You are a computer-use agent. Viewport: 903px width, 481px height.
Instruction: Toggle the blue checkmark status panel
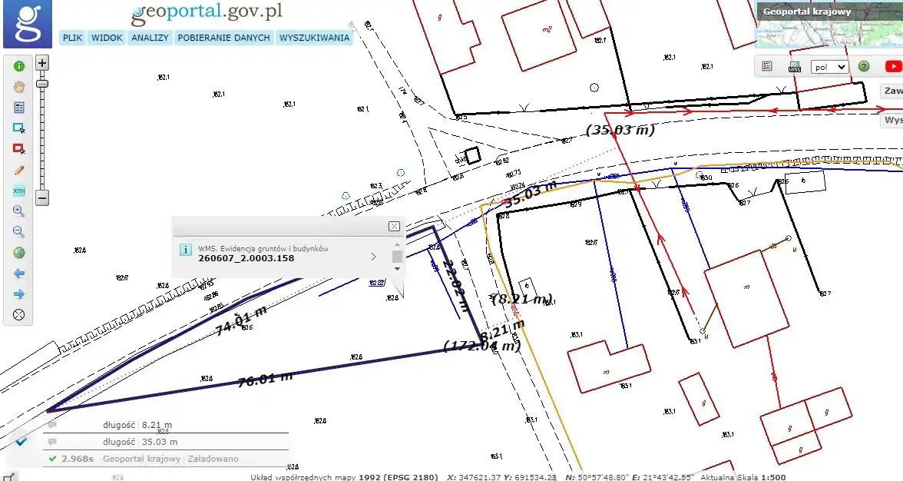tap(21, 441)
